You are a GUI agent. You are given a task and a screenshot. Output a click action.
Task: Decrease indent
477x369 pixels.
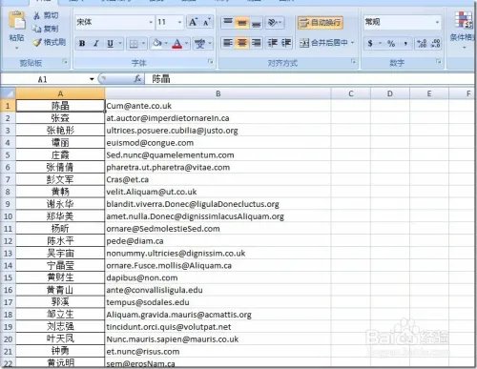click(x=273, y=43)
